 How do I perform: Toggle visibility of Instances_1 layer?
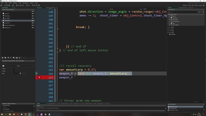coord(32,23)
